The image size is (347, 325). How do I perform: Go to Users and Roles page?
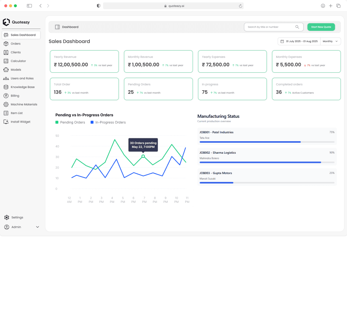pos(22,78)
